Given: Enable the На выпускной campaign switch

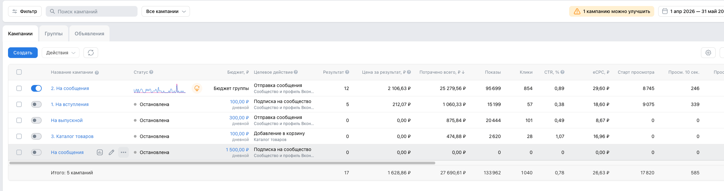Looking at the screenshot, I should click(36, 120).
